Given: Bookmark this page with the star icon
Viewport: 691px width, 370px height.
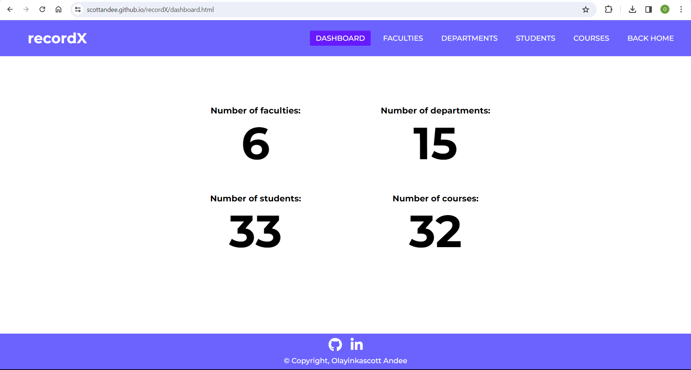Looking at the screenshot, I should point(586,9).
